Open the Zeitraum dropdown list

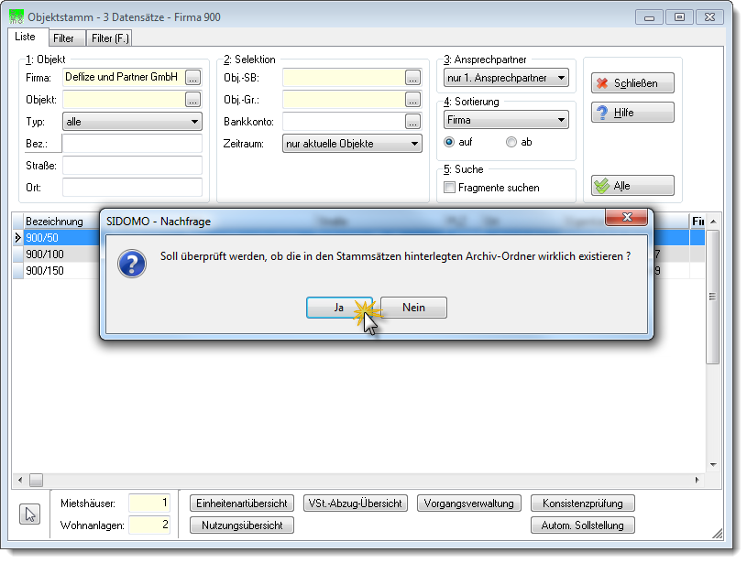[353, 143]
